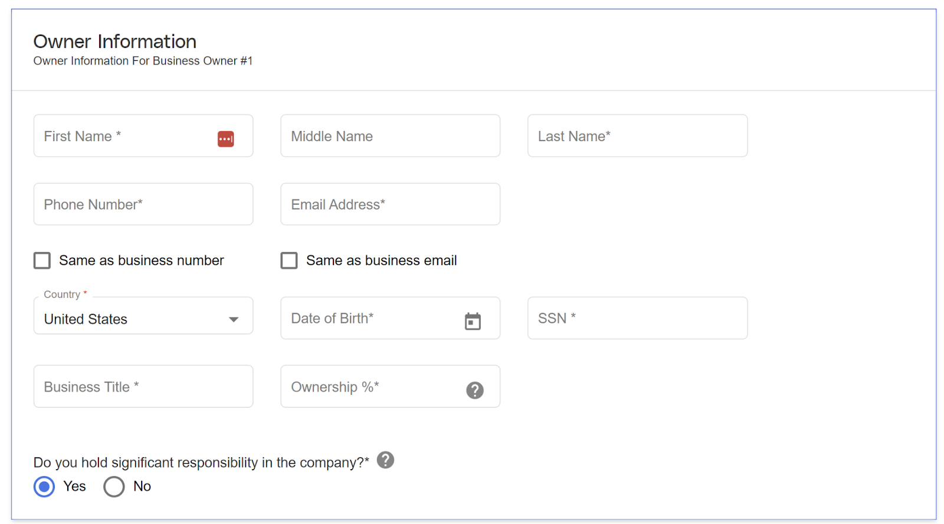Screen dimensions: 944x524
Task: Focus the Business Title field
Action: (x=143, y=387)
